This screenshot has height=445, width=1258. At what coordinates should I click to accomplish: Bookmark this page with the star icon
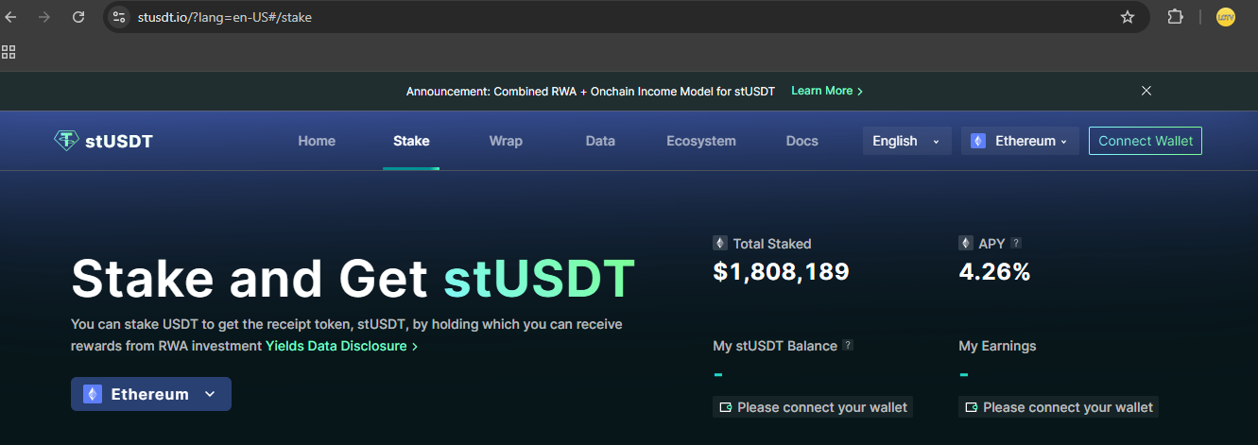(x=1127, y=17)
